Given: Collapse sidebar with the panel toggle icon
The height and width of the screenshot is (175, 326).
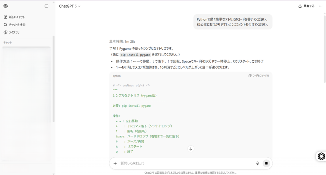Looking at the screenshot, I should tap(46, 6).
